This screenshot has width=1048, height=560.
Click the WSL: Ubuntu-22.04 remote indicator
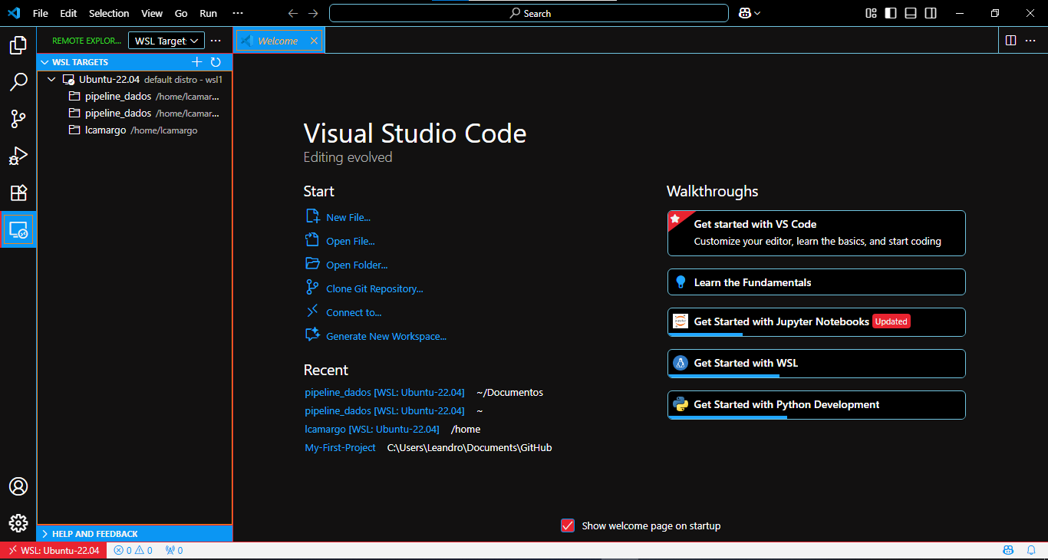53,550
